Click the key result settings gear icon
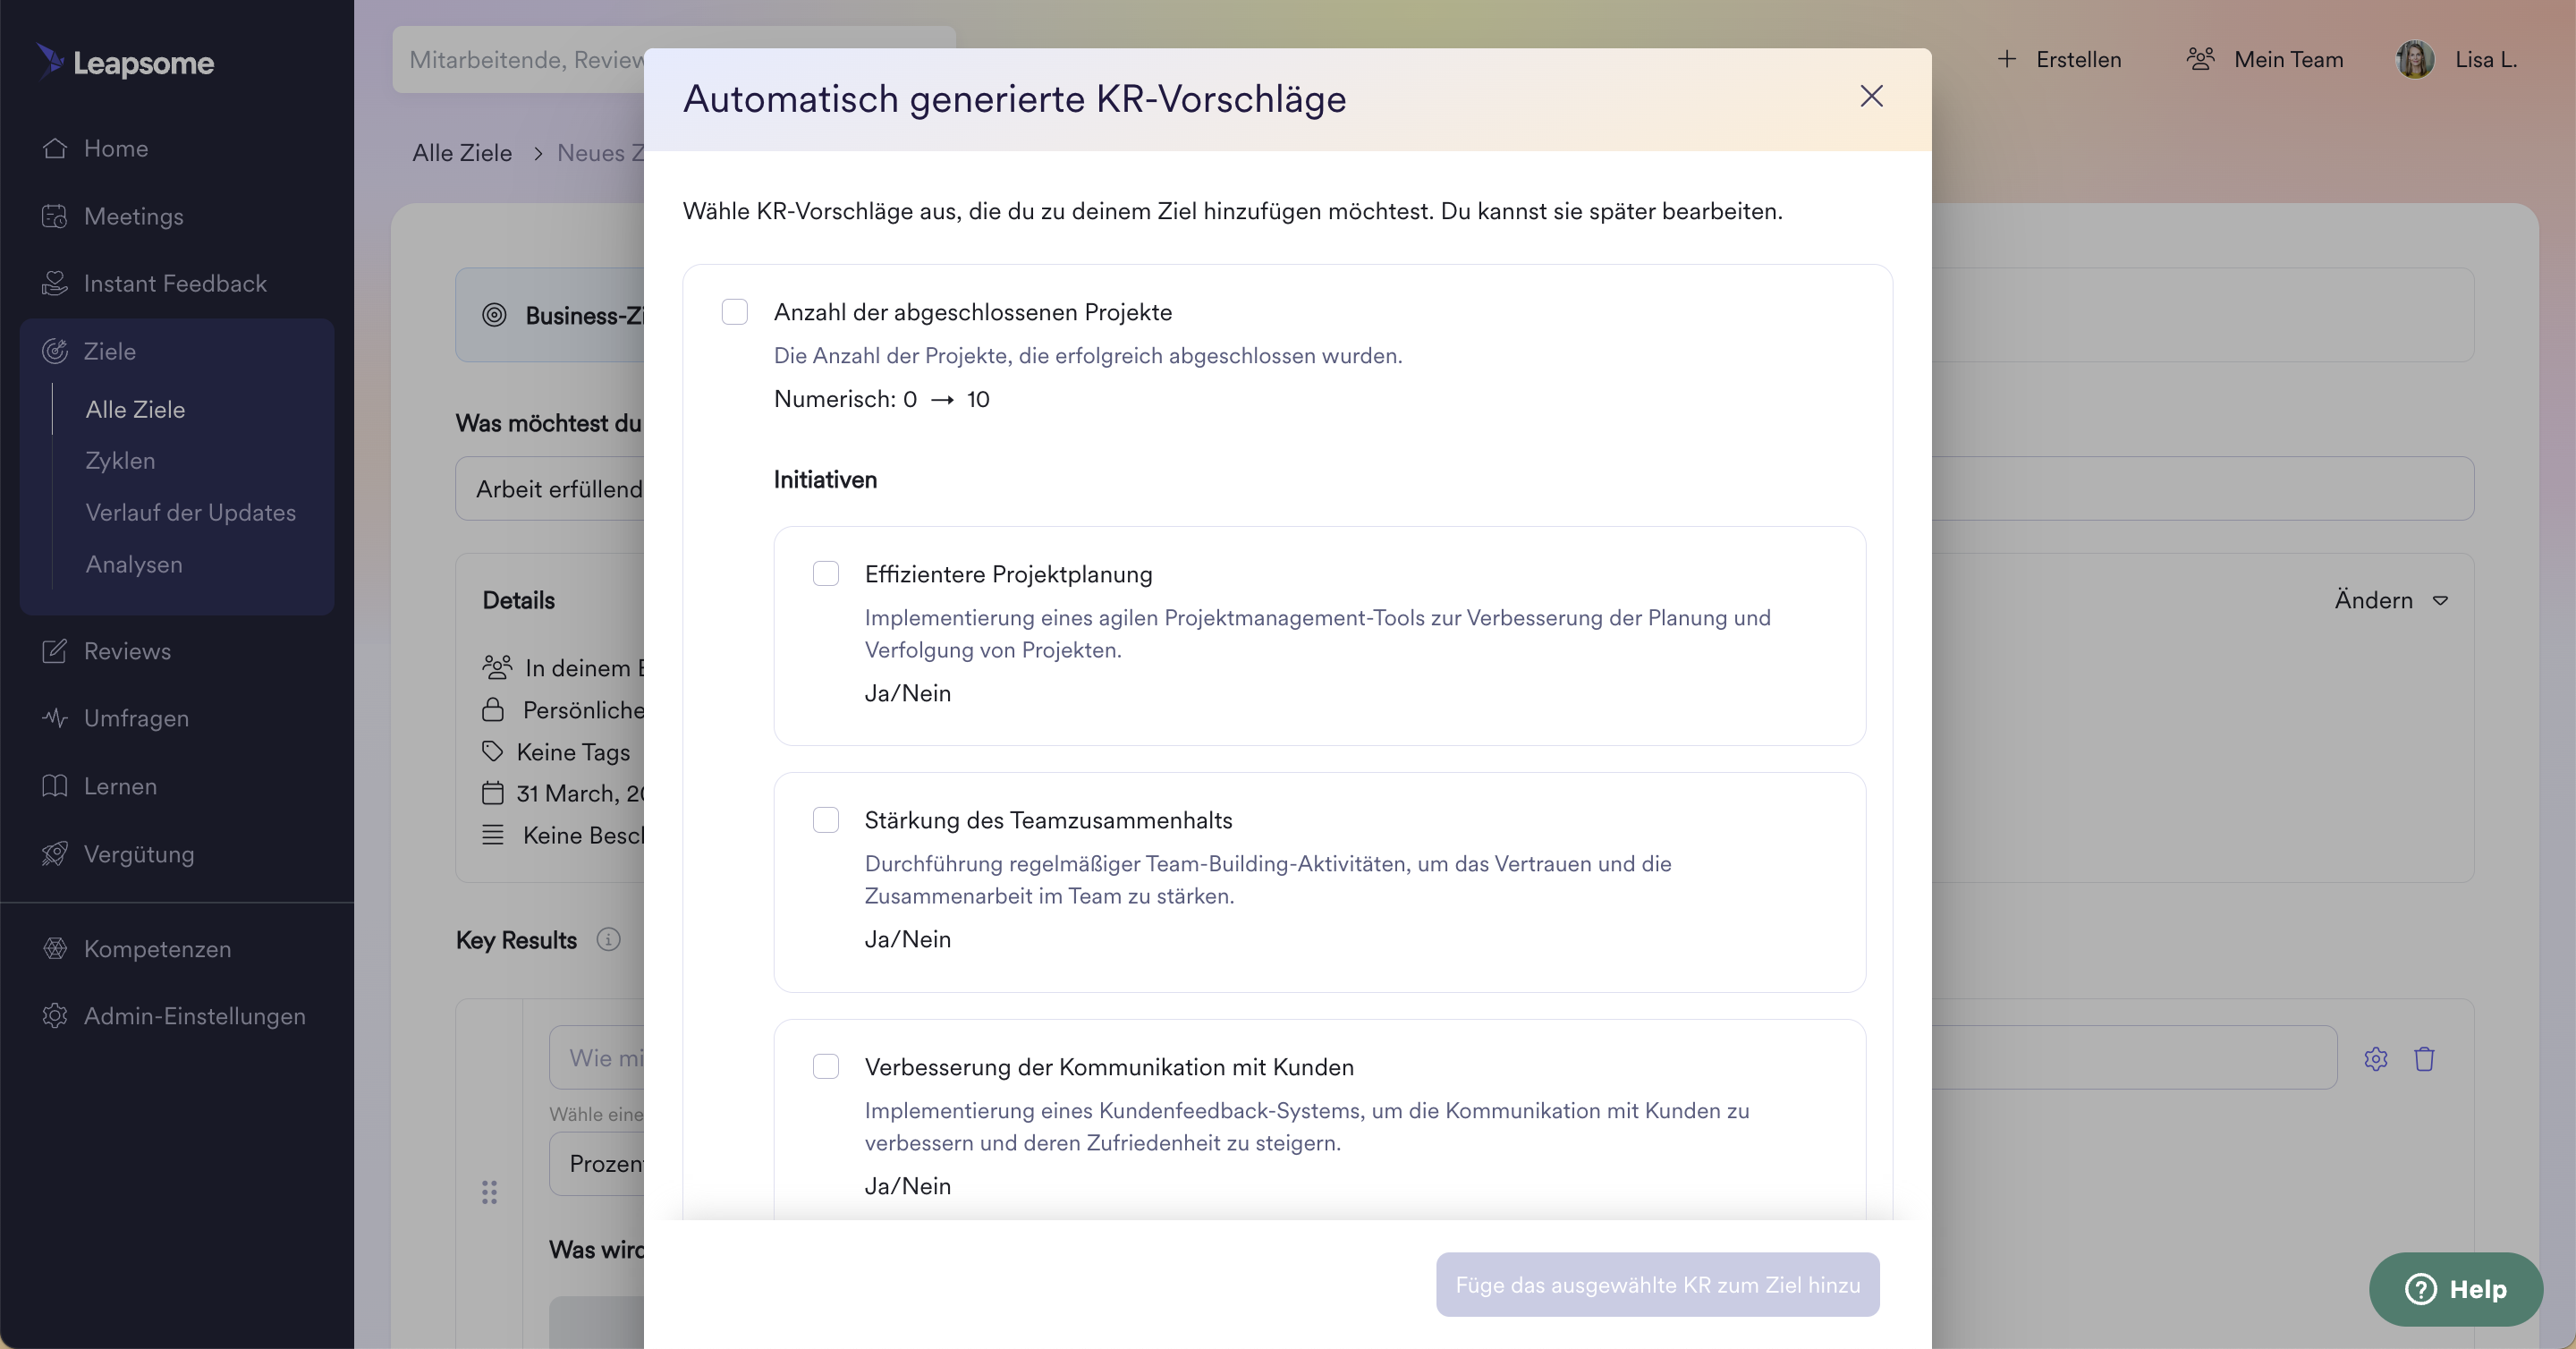This screenshot has height=1349, width=2576. click(2376, 1059)
